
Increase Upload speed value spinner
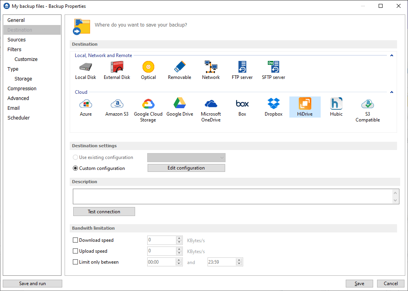point(179,249)
